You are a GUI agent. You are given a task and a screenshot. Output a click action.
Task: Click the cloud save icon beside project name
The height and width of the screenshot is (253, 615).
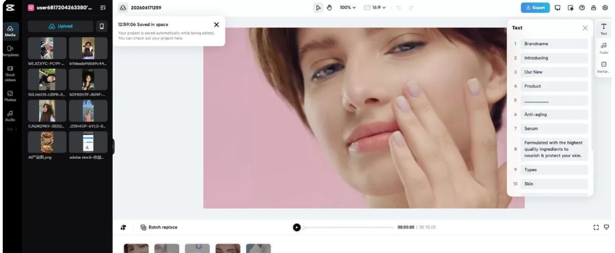[123, 8]
